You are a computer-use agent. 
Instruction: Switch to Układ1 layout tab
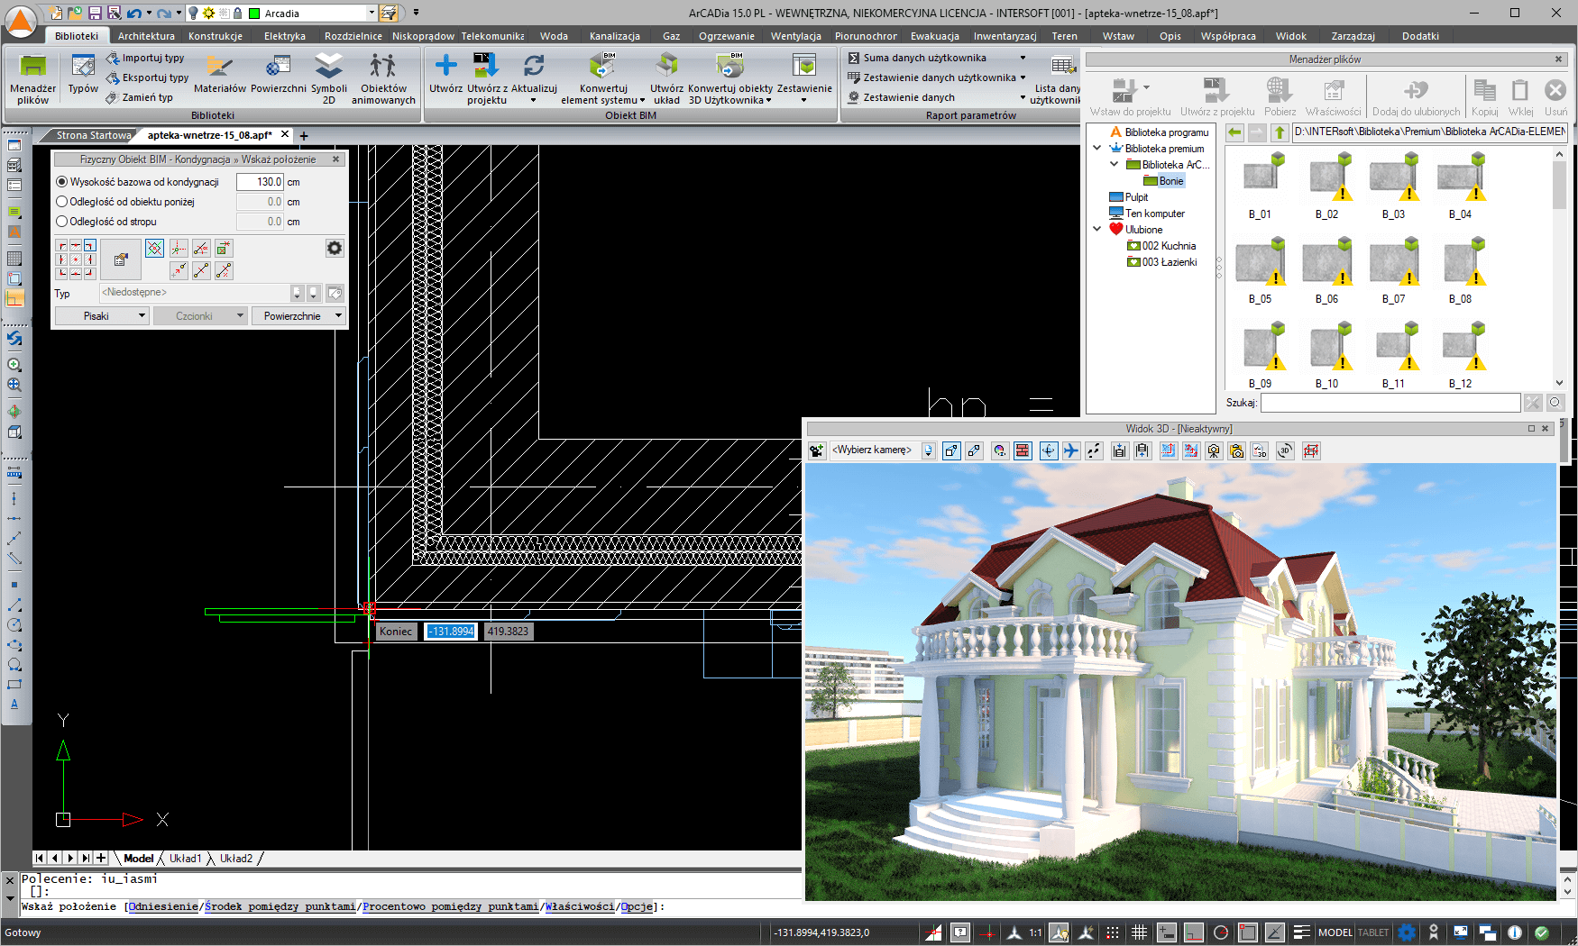tap(186, 859)
